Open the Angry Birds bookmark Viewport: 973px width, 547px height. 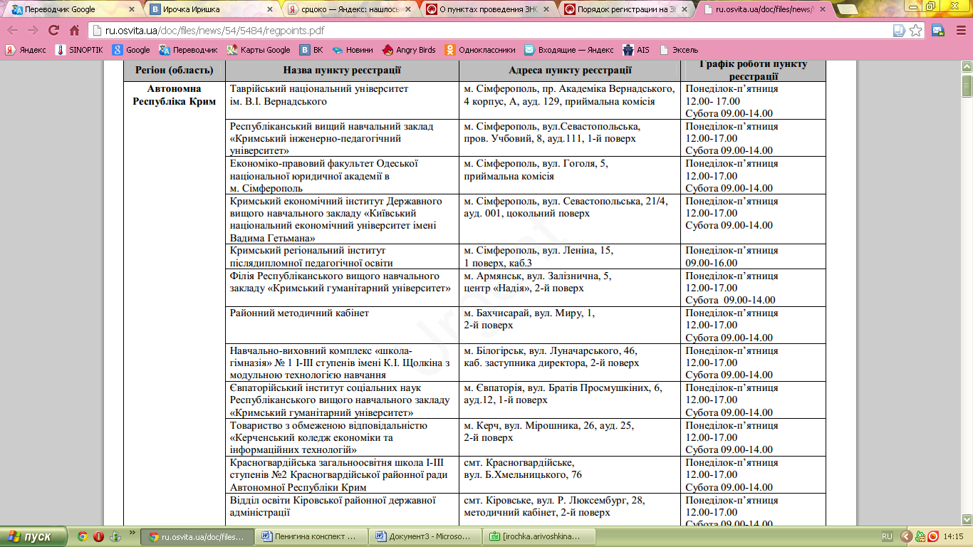pos(409,50)
